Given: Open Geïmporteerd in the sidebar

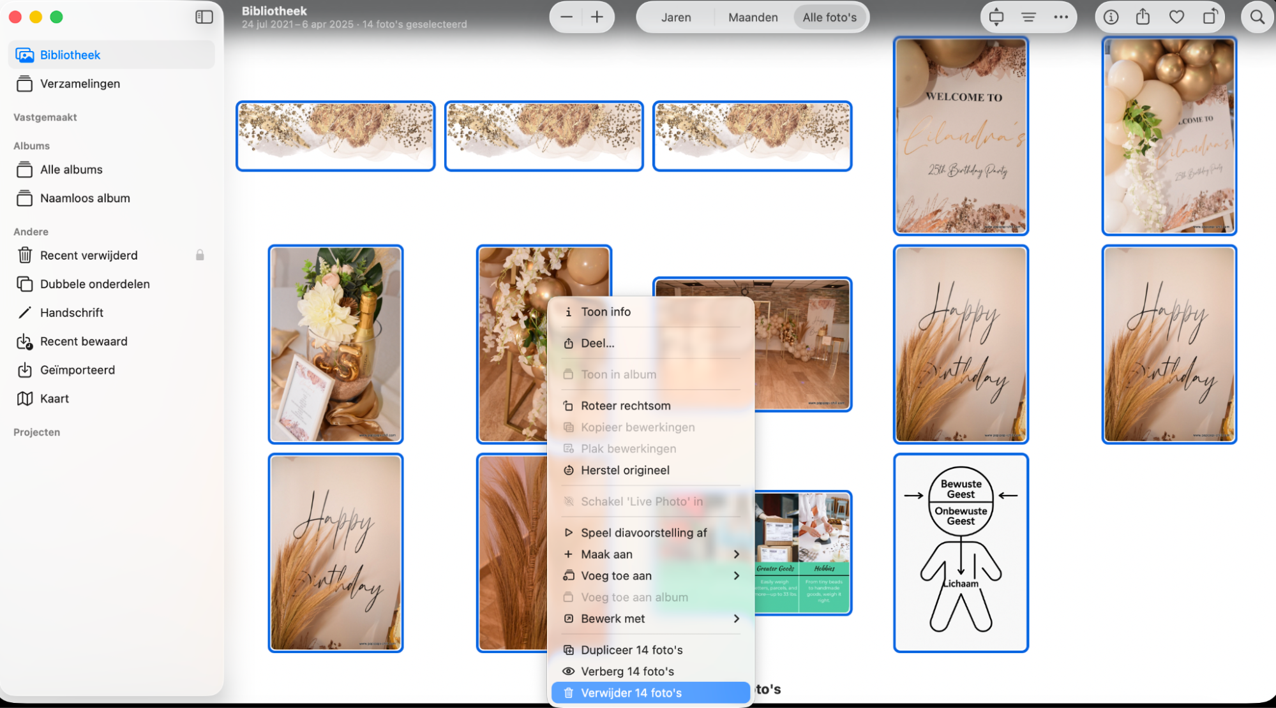Looking at the screenshot, I should [77, 369].
